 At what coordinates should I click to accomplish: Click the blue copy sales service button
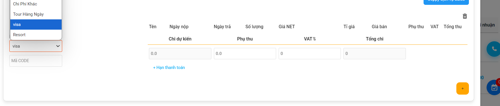tap(446, 1)
